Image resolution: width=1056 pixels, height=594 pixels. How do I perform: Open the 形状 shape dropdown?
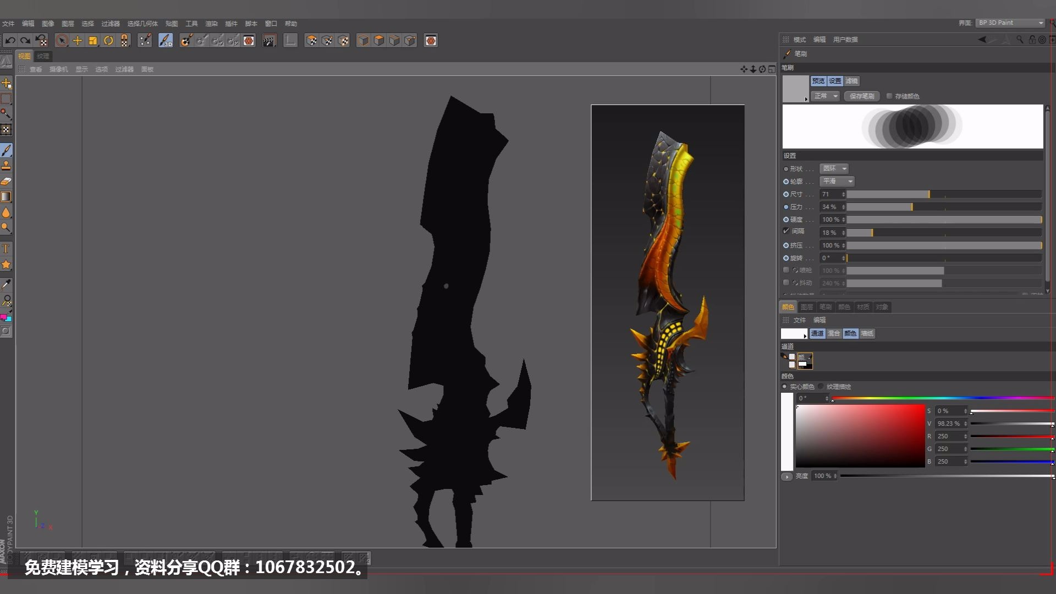click(x=834, y=168)
